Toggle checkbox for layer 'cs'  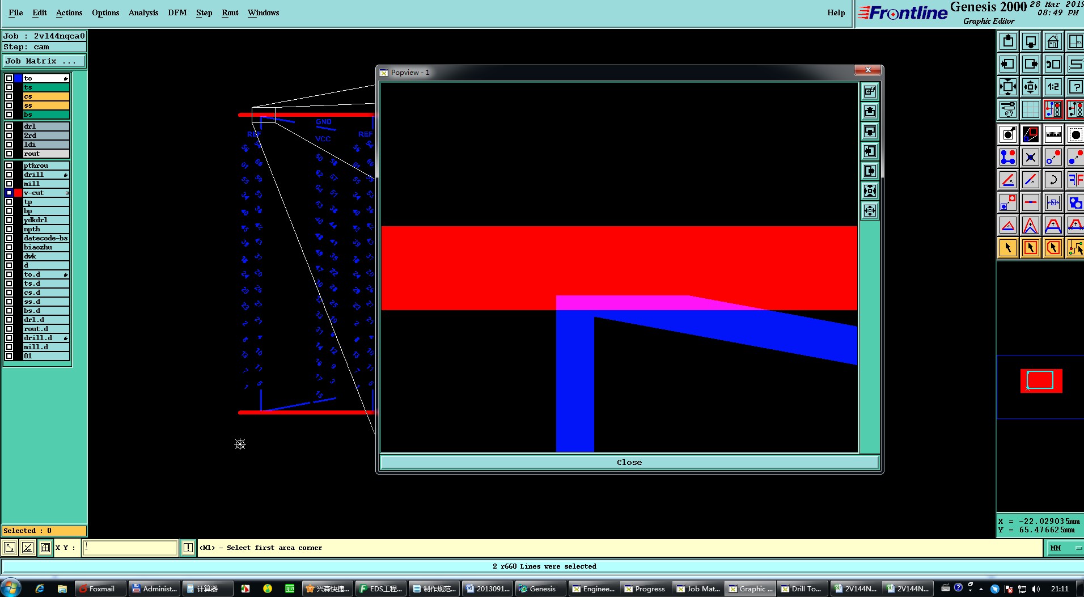click(9, 96)
